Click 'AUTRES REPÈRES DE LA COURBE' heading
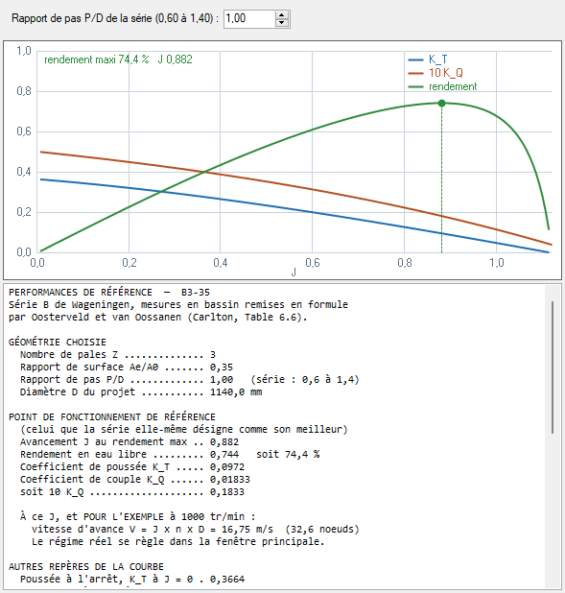This screenshot has width=565, height=593. (86, 566)
